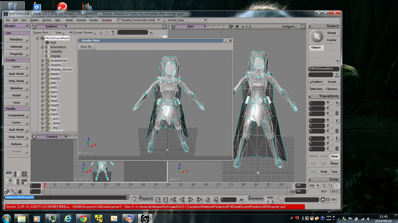The image size is (398, 223).
Task: Toggle Snap ON button
Action: 312,185
